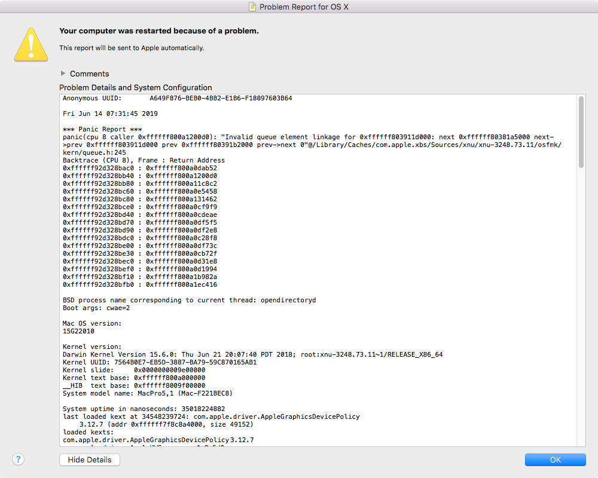The image size is (598, 478).
Task: Click the backtrace row 0xffffff92d328bb40
Action: pos(140,176)
